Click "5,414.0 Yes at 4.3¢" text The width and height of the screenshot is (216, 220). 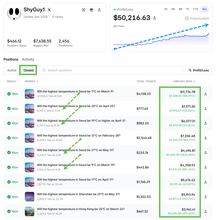(x=49, y=155)
